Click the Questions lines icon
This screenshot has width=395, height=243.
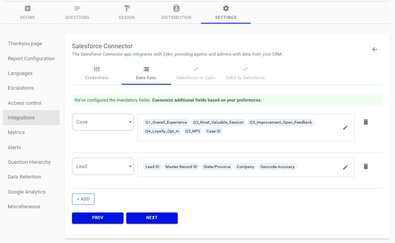click(x=77, y=8)
